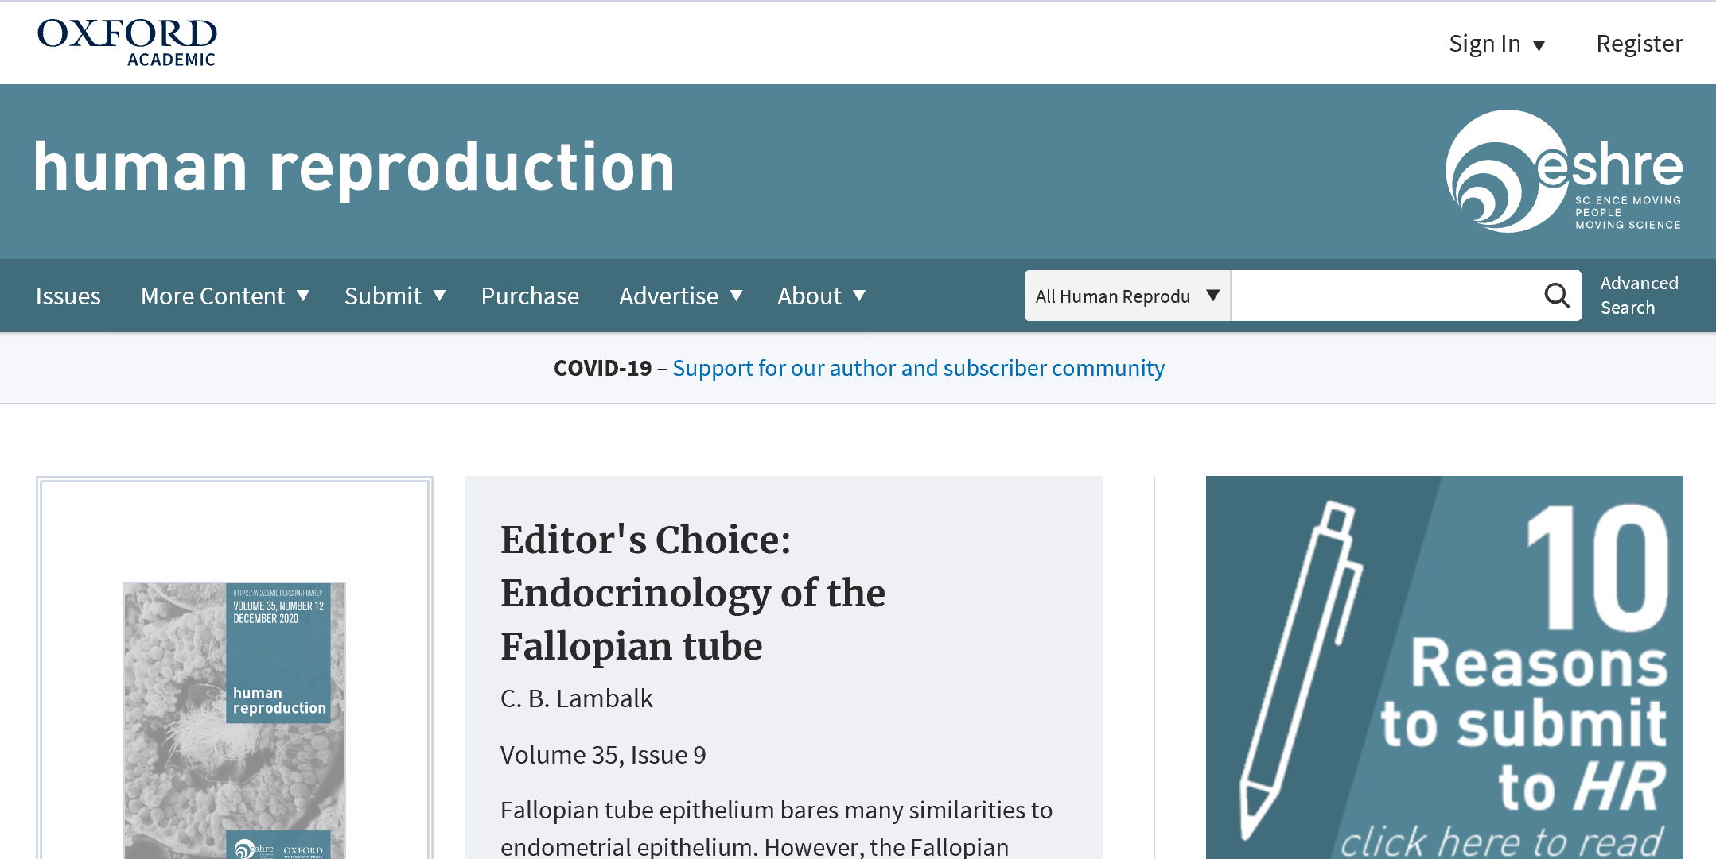Open COVID-19 author and subscriber support link

click(x=918, y=368)
